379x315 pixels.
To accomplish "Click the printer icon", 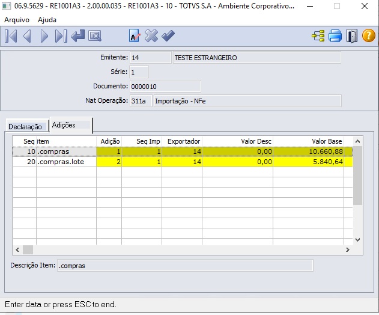I will coord(335,36).
